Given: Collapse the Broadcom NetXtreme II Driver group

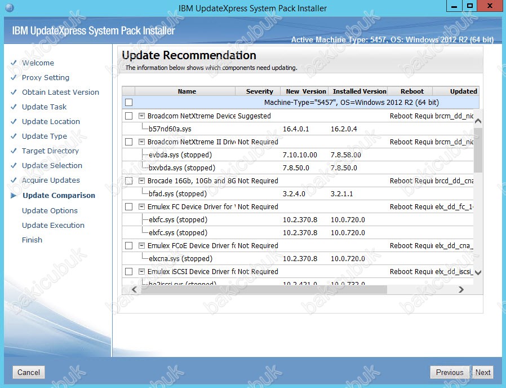Looking at the screenshot, I should (x=141, y=142).
